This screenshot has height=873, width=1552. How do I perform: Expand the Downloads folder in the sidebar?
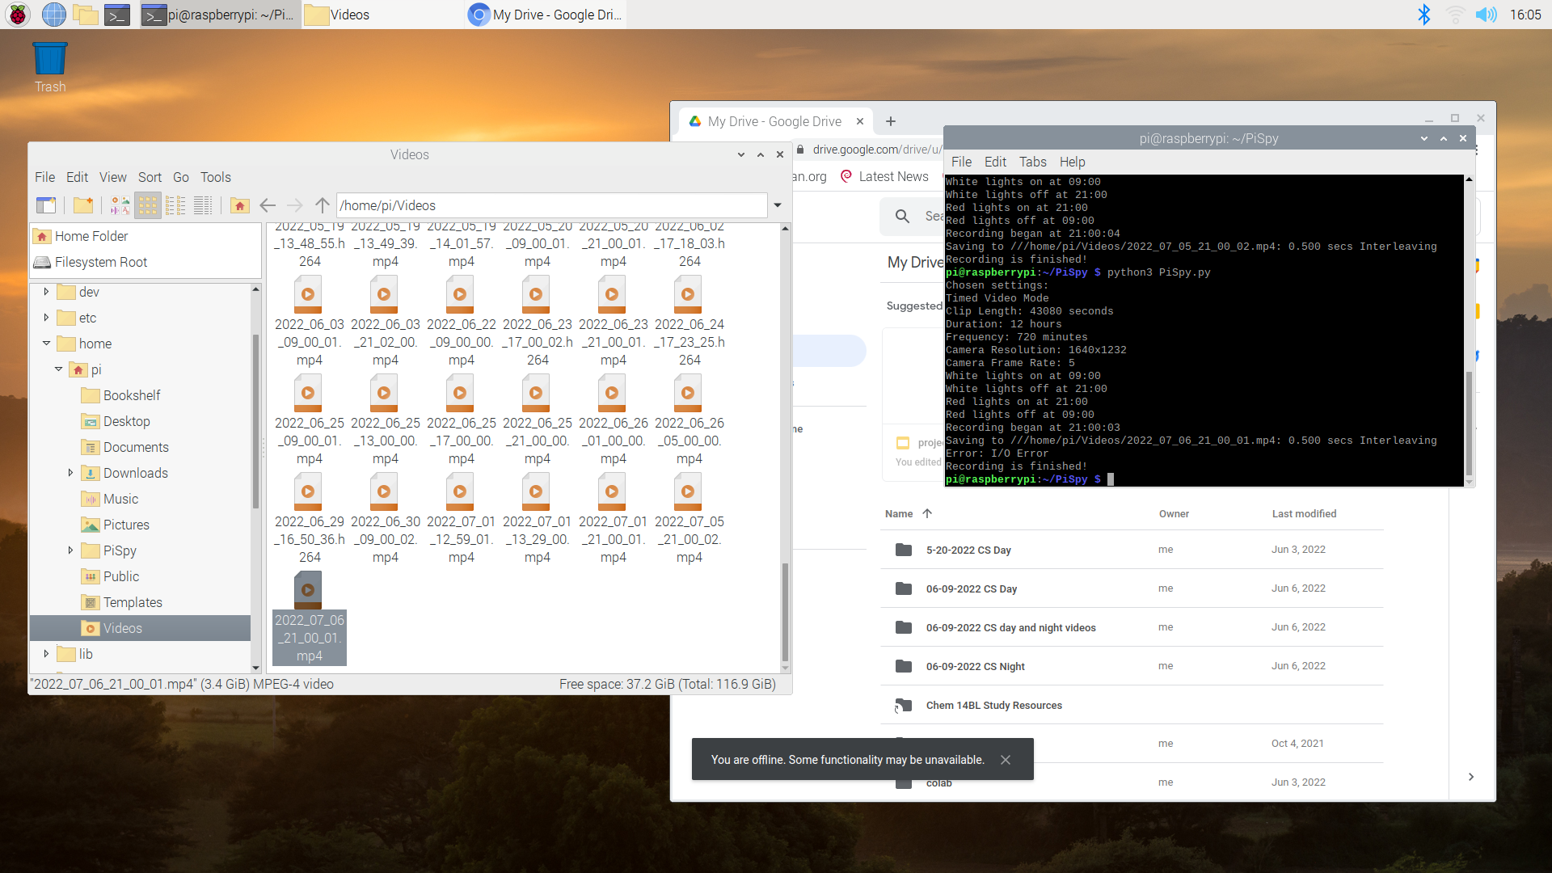[70, 473]
